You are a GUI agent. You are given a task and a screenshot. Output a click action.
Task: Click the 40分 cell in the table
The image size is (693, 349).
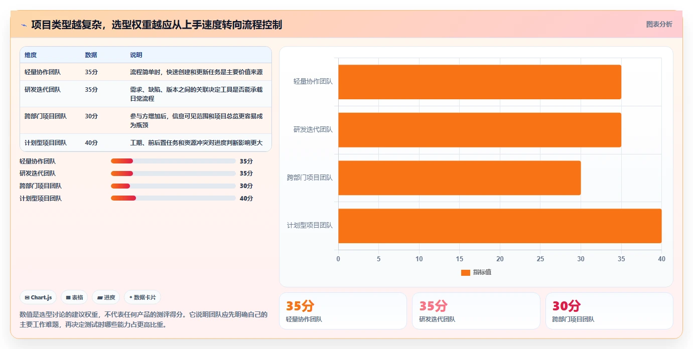(91, 142)
